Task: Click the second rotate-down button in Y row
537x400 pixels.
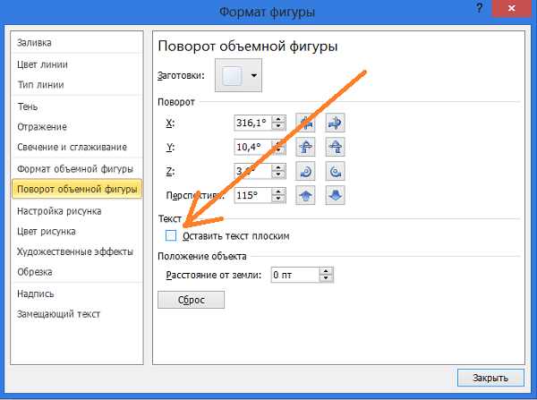Action: (336, 147)
